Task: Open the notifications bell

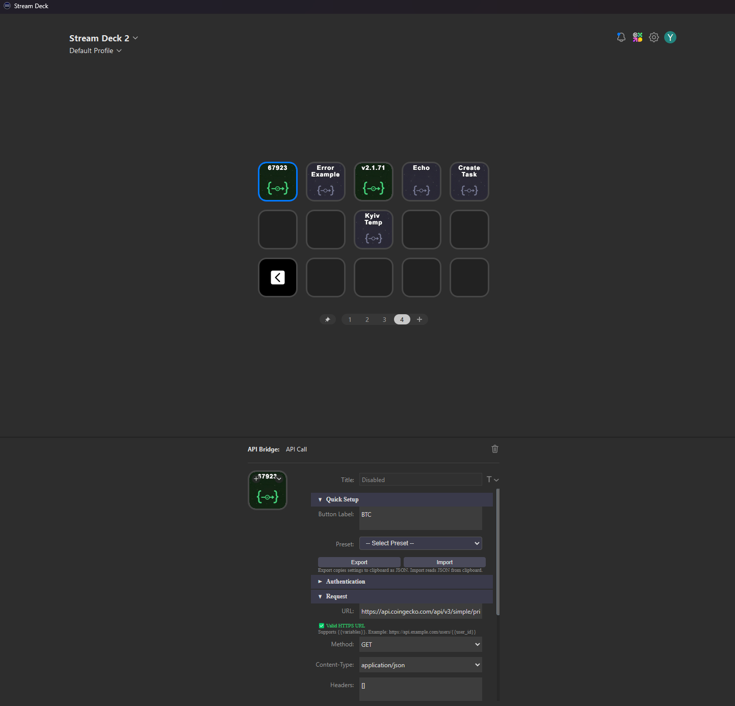Action: coord(621,37)
